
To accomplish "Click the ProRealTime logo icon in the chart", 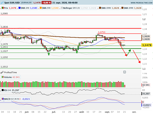I will coord(2,72).
